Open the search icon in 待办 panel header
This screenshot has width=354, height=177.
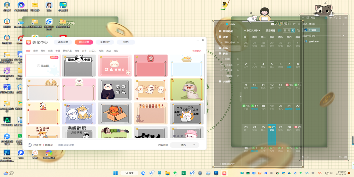pos(290,24)
